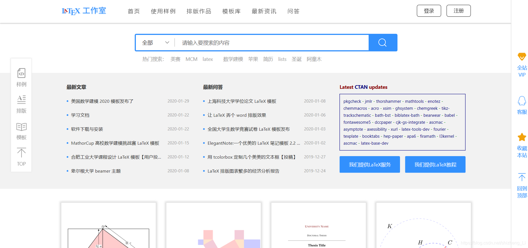Image resolution: width=528 pixels, height=248 pixels.
Task: Click the 注册 button
Action: [x=459, y=11]
